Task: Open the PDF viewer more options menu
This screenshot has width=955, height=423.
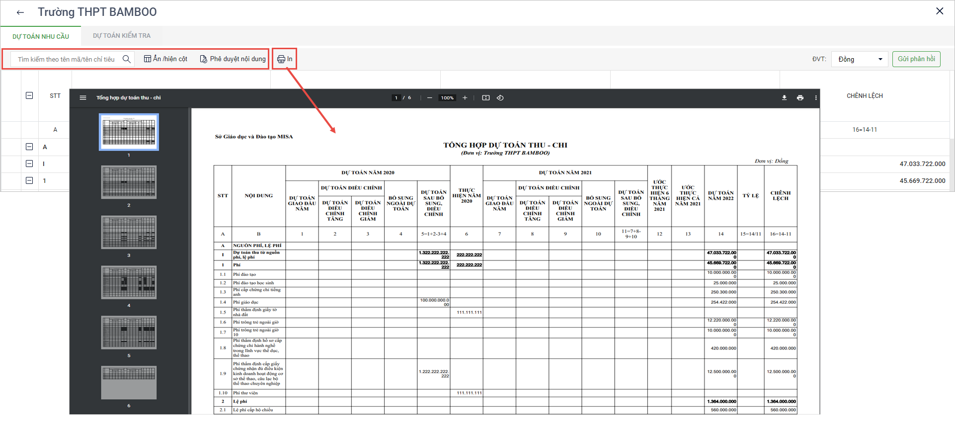Action: [x=816, y=98]
